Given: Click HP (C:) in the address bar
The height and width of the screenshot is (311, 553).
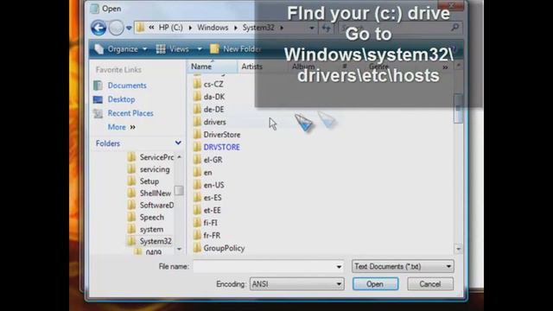Looking at the screenshot, I should (x=171, y=28).
